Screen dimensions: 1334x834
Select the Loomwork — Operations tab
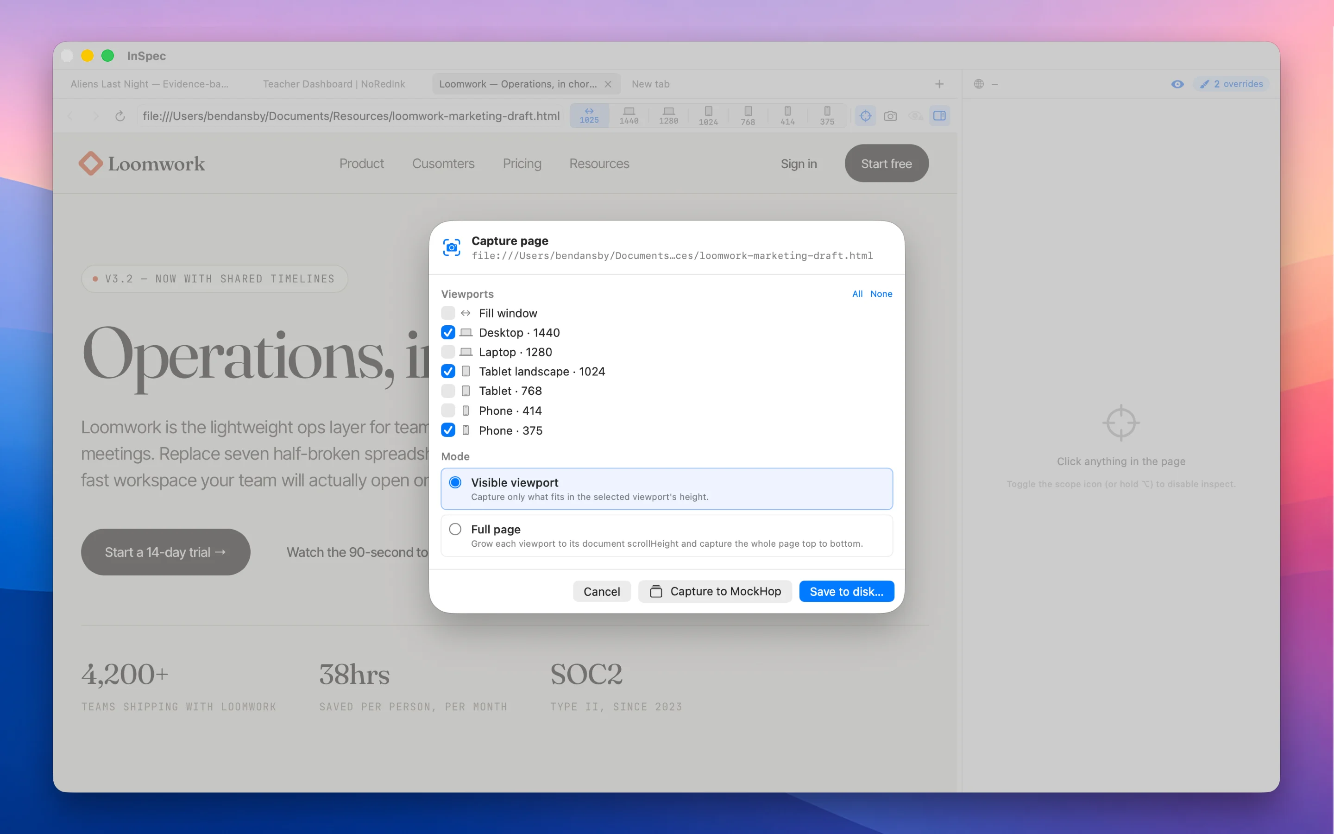click(518, 84)
